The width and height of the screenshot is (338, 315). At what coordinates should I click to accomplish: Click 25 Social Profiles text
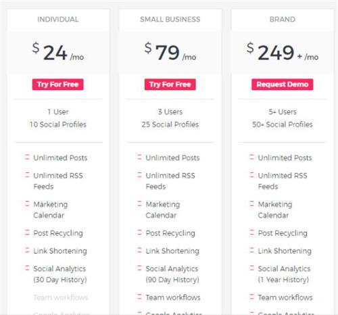[x=170, y=124]
